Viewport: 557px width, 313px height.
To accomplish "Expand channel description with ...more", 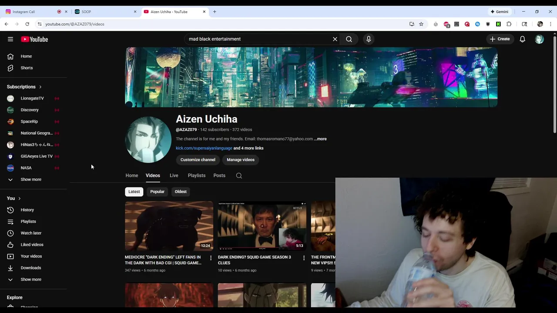I will [320, 139].
